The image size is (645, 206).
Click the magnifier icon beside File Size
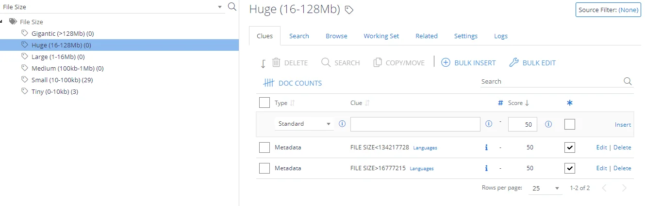click(x=232, y=6)
